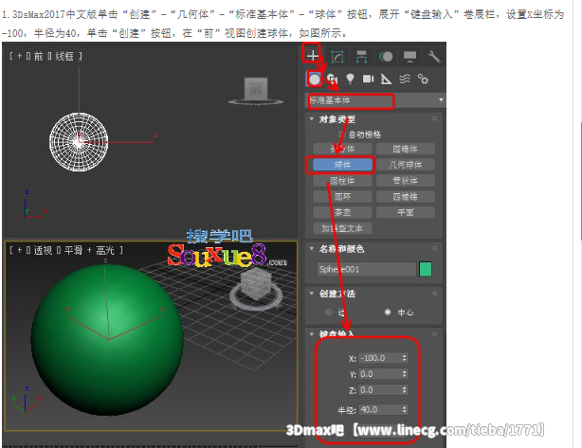Click the Y value spinner arrows
The width and height of the screenshot is (582, 448).
pyautogui.click(x=405, y=374)
